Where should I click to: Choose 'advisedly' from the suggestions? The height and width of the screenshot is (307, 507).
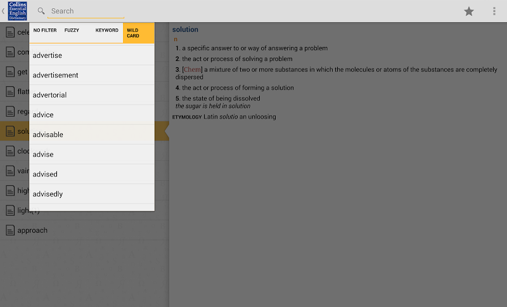[x=92, y=193]
